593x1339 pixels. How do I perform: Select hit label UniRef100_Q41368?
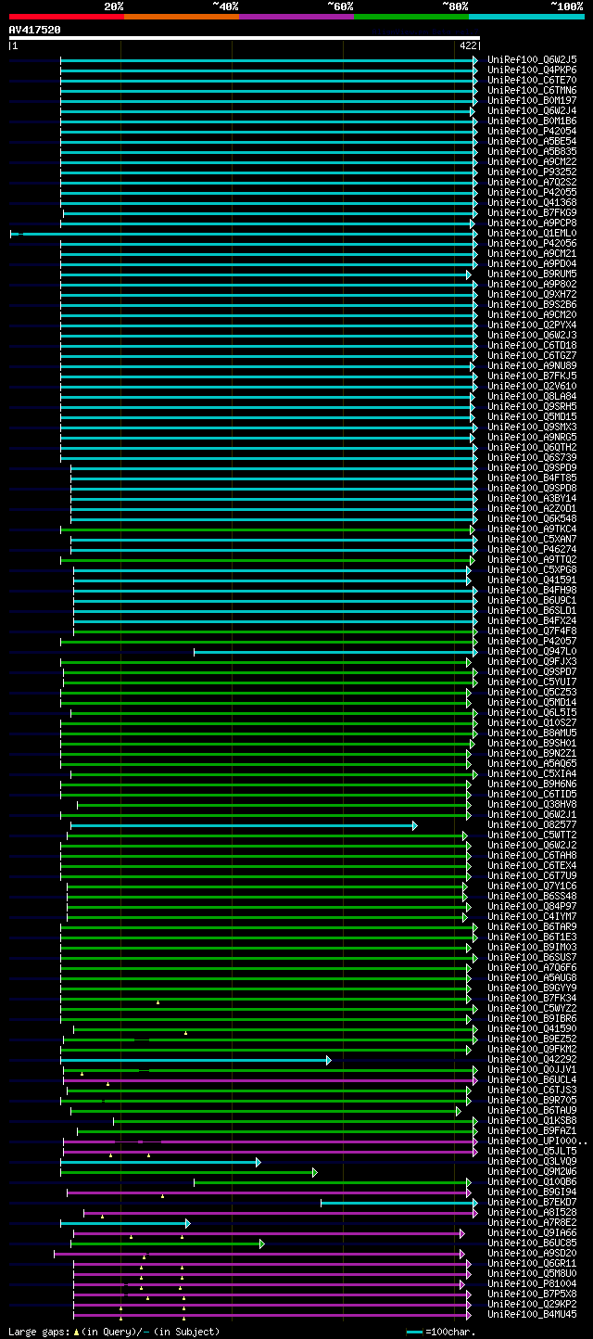point(532,202)
